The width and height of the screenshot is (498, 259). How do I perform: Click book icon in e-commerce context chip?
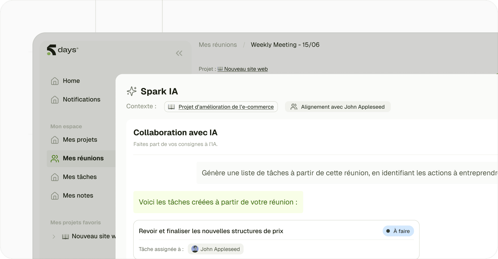(x=171, y=107)
